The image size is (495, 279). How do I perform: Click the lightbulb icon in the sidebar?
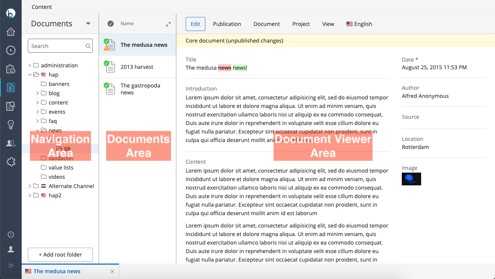(11, 125)
